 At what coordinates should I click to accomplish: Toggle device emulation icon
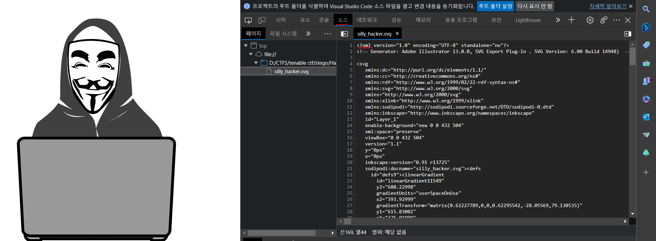point(262,20)
